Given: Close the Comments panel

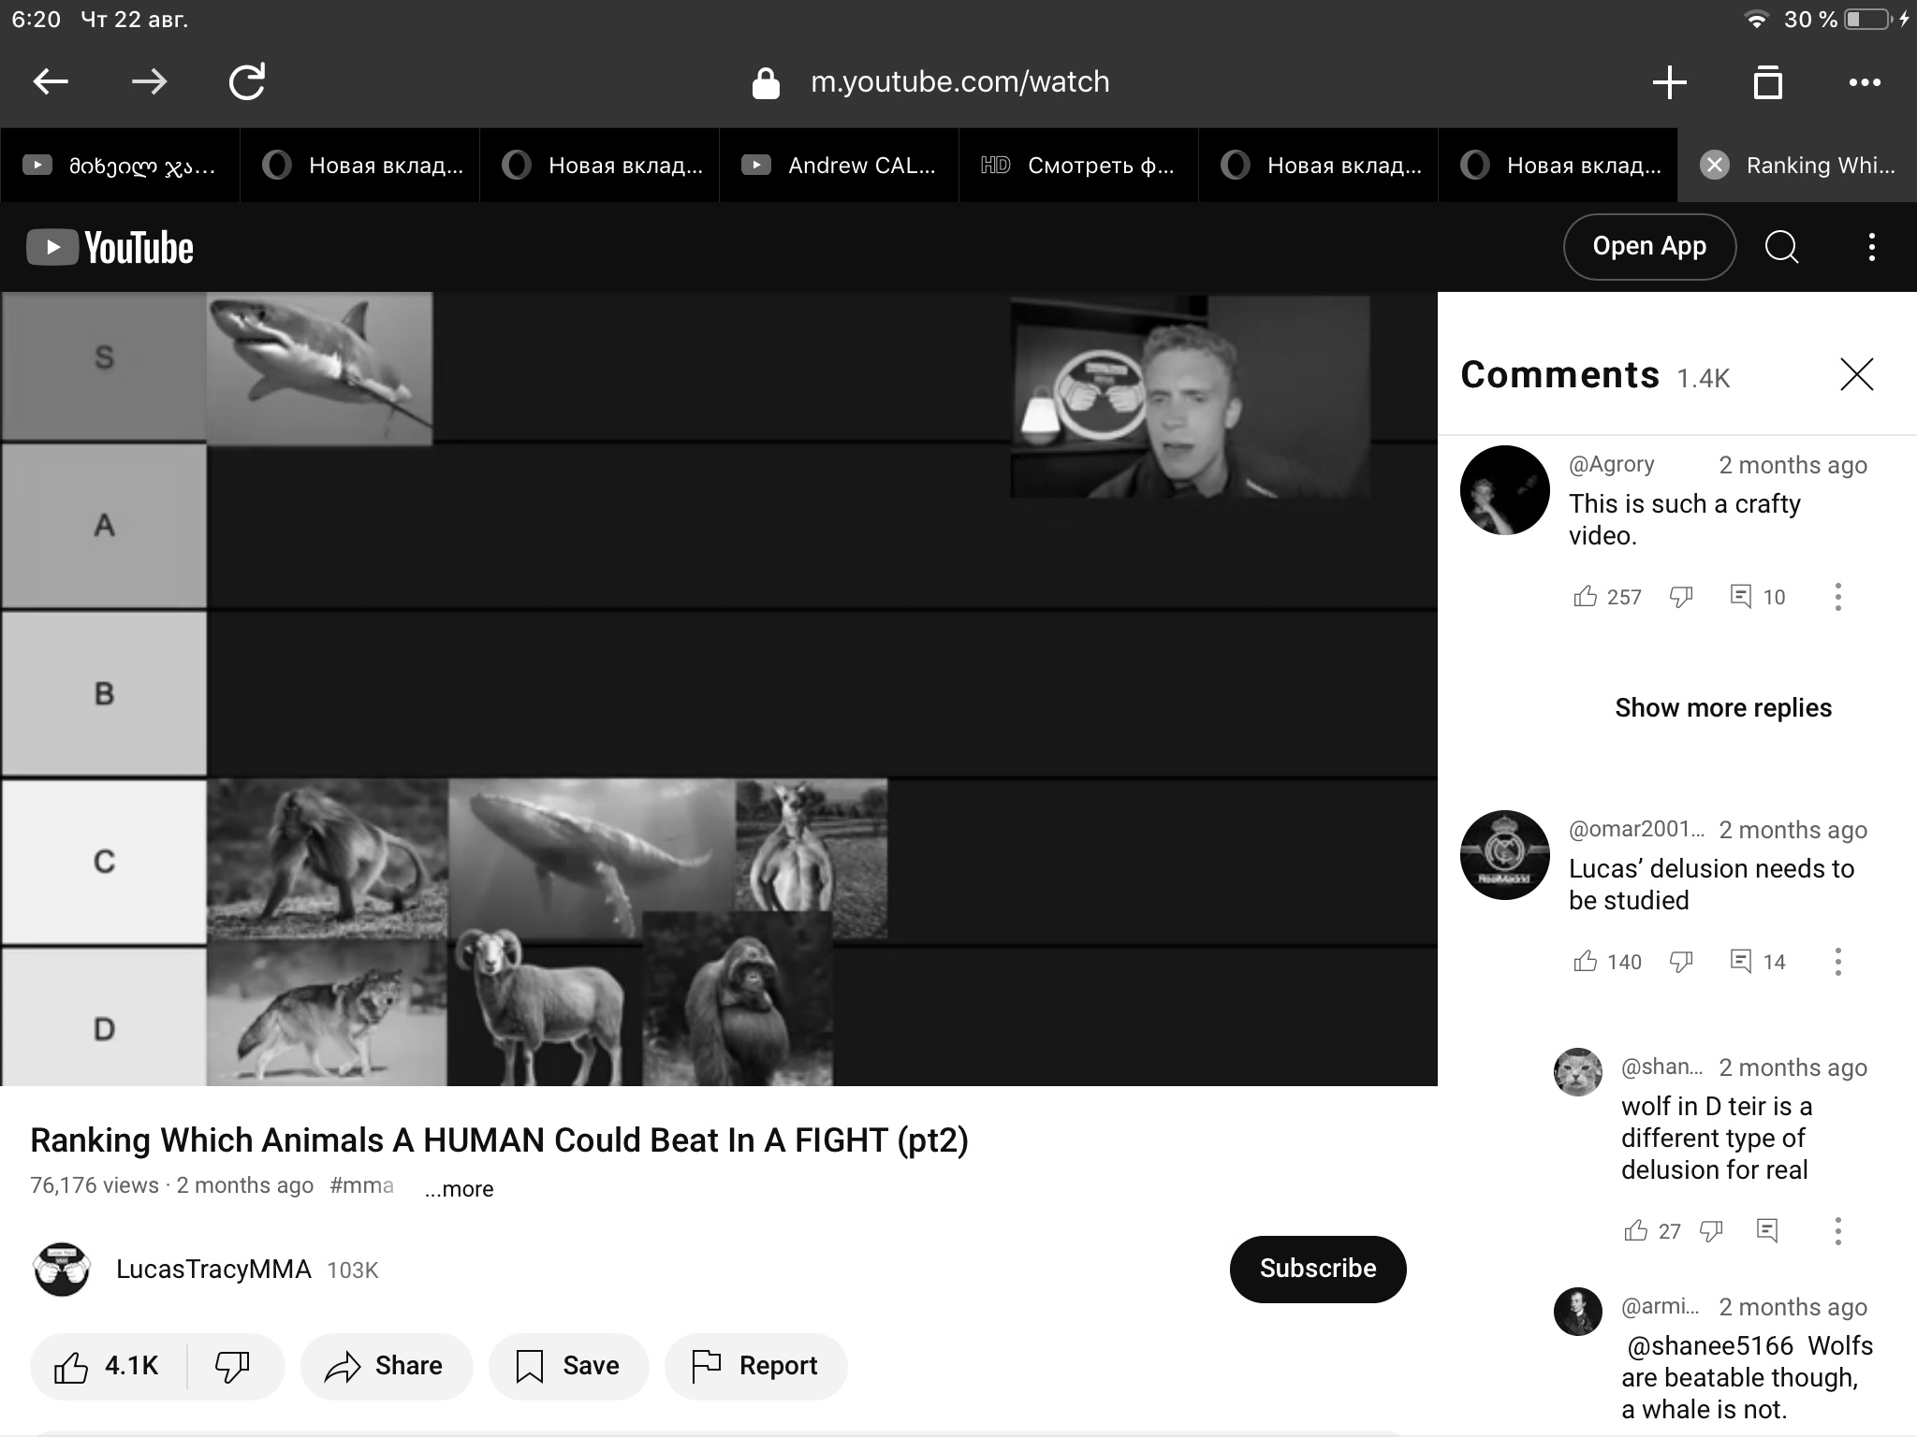Looking at the screenshot, I should (x=1856, y=375).
